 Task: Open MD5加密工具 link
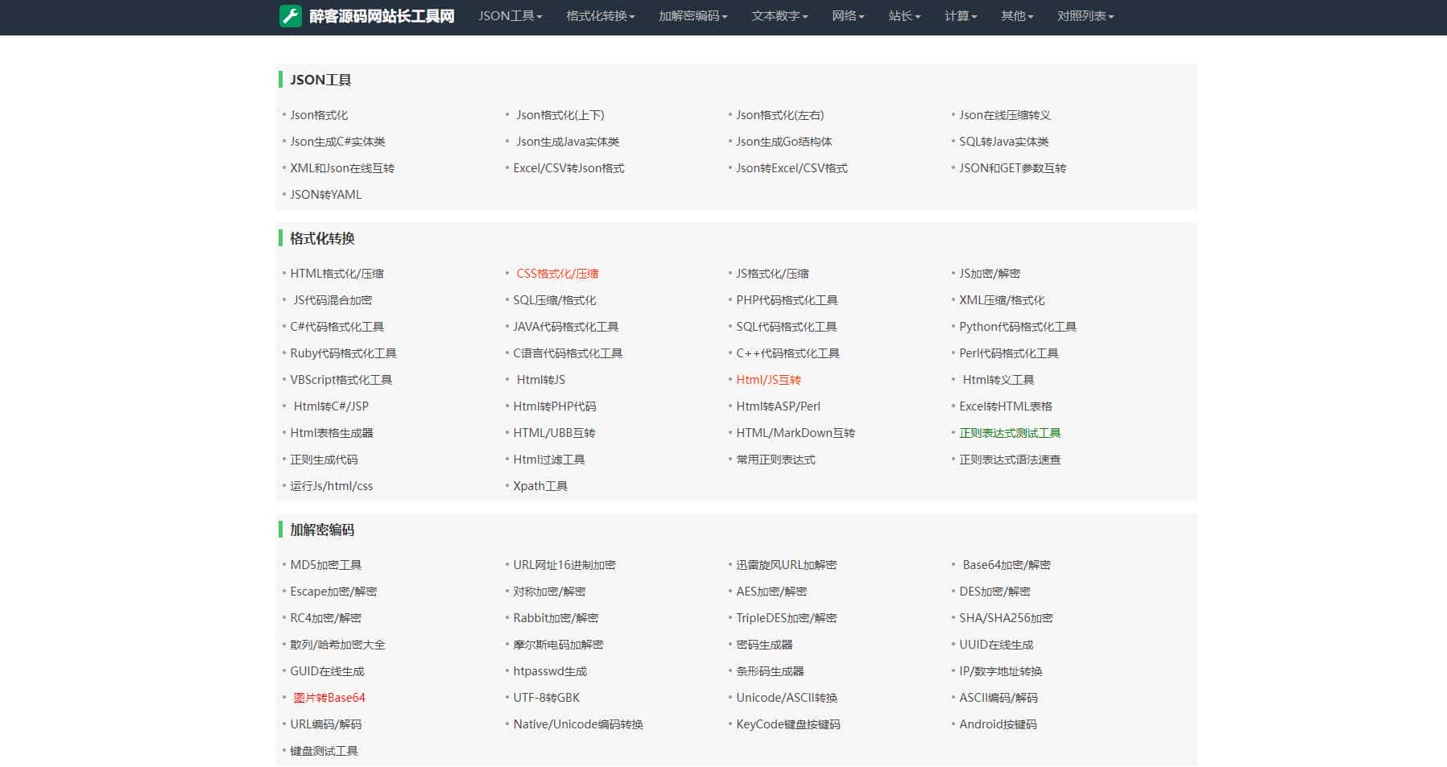coord(325,565)
